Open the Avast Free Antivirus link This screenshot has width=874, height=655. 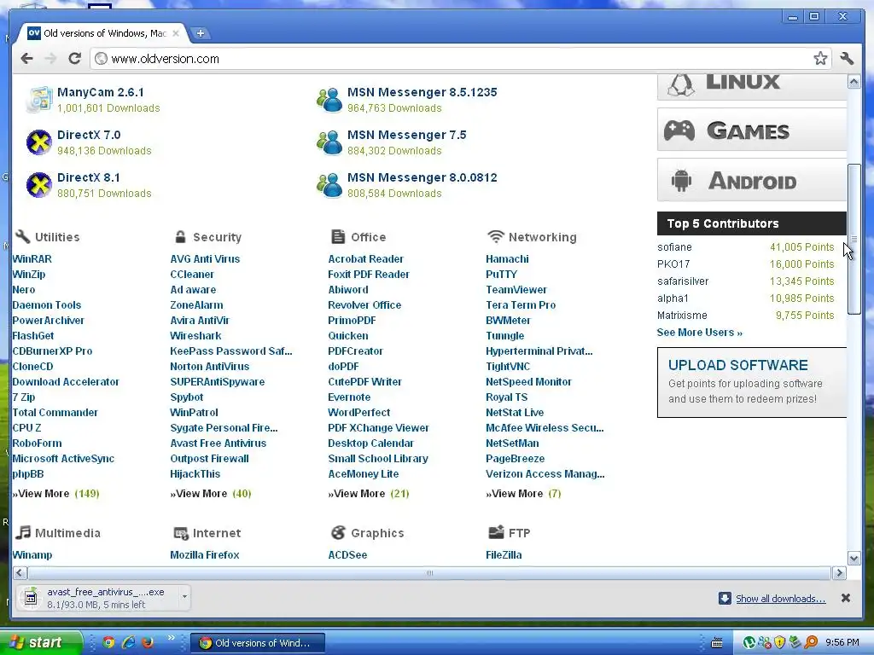218,443
